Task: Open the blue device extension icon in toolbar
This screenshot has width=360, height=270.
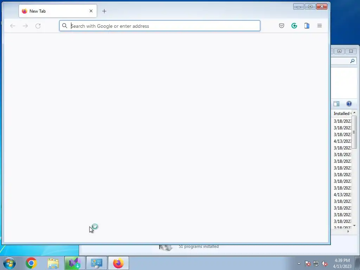Action: pos(307,26)
